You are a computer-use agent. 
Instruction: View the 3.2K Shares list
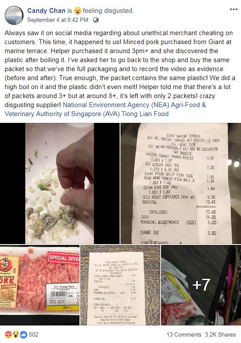[x=220, y=335]
